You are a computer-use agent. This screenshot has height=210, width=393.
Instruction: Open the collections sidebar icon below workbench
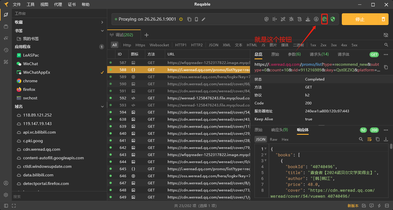(x=6, y=27)
